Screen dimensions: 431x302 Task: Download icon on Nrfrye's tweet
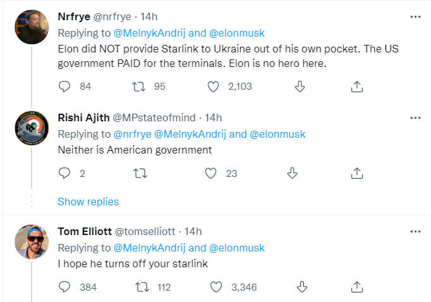(301, 86)
